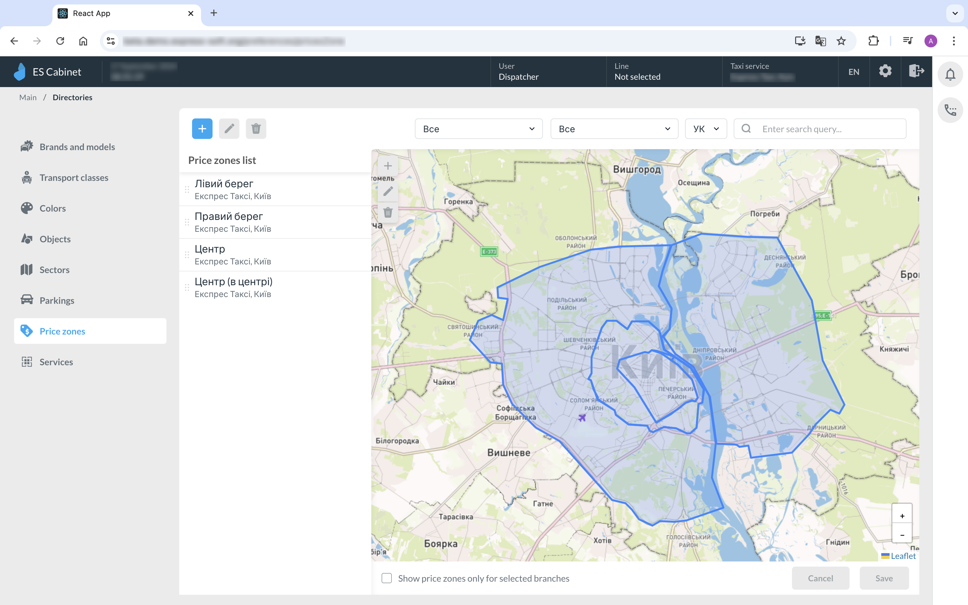
Task: Expand the browser tab search chevron
Action: point(955,13)
